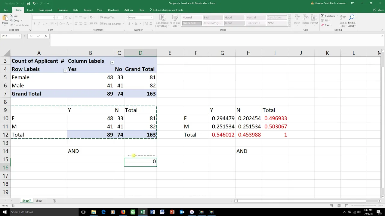Switch to the Insert ribbon tab

30,10
